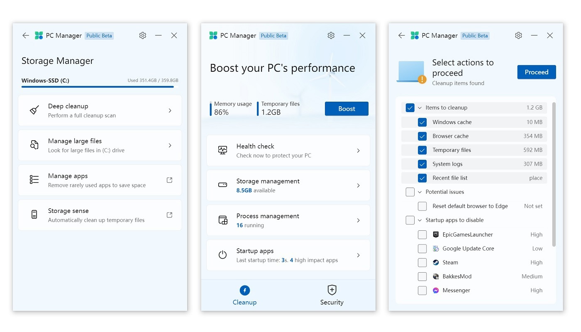Click the BakkesMod app icon
Screen dimensions: 581x332
tap(436, 276)
